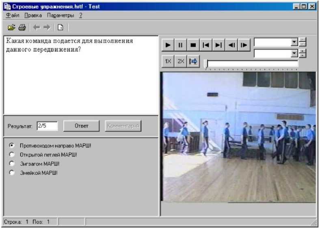This screenshot has height=228, width=320.
Task: Open the lower combo box dropdown
Action: (x=294, y=54)
